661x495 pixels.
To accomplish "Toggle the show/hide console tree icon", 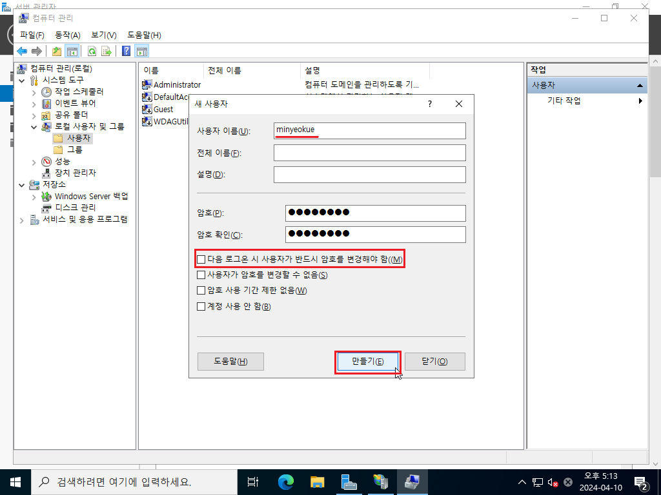I will tap(72, 52).
